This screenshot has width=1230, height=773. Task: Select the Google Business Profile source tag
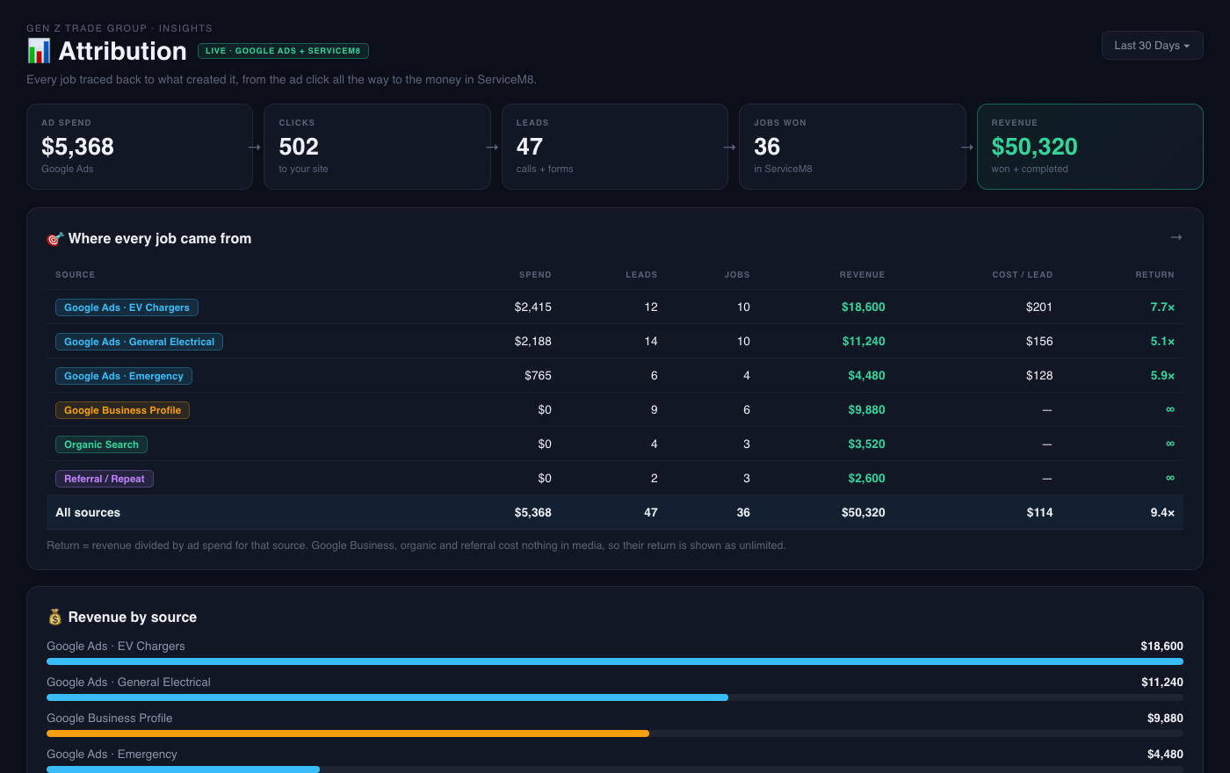(122, 410)
